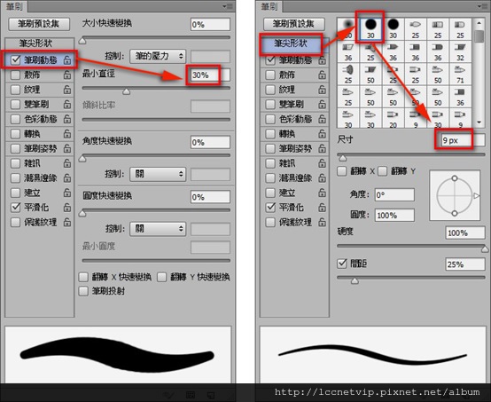Click 間距 25% input field
Image resolution: width=491 pixels, height=402 pixels.
pos(465,264)
